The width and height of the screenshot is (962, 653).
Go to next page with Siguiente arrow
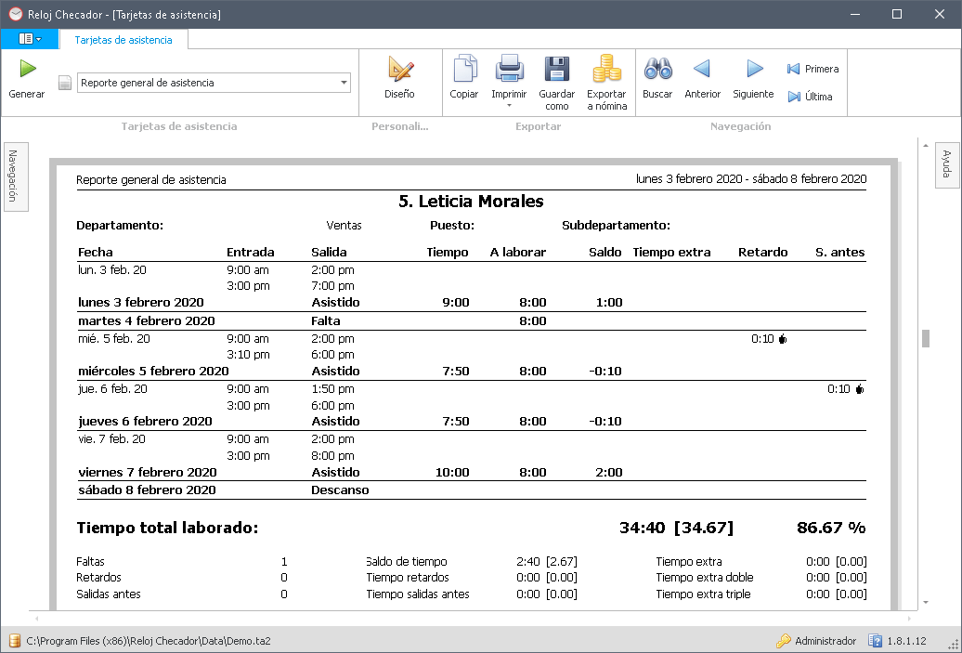pyautogui.click(x=753, y=70)
